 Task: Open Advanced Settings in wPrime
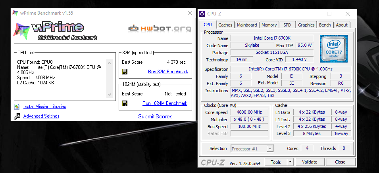point(41,116)
